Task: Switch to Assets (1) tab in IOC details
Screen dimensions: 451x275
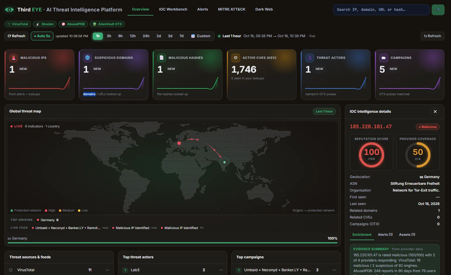Action: (x=407, y=235)
